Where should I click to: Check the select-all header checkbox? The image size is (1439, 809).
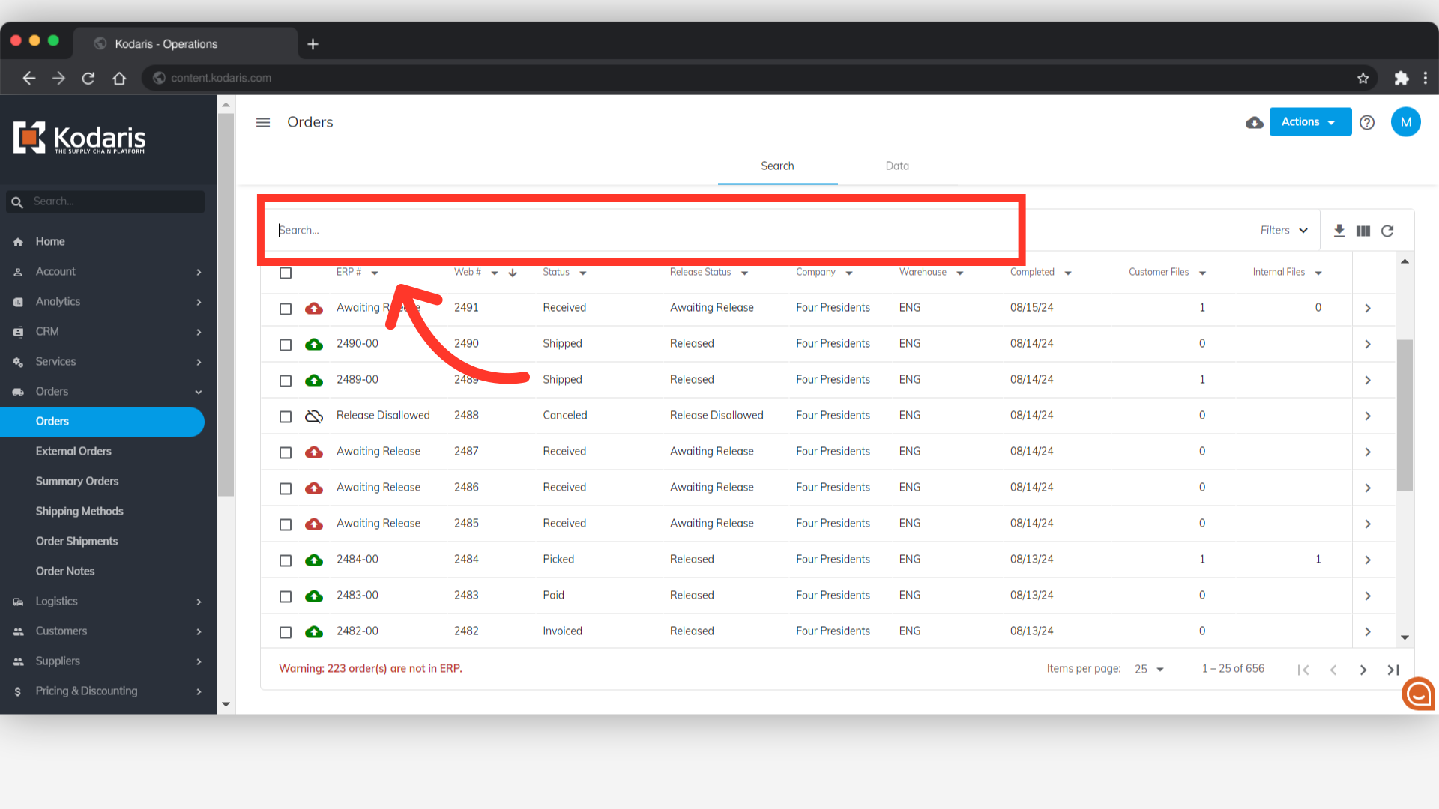(x=286, y=273)
